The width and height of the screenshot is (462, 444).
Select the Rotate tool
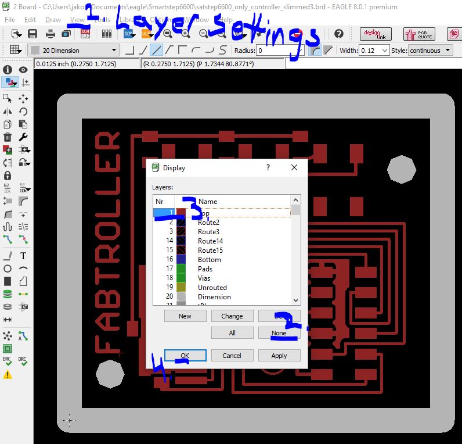[x=23, y=112]
